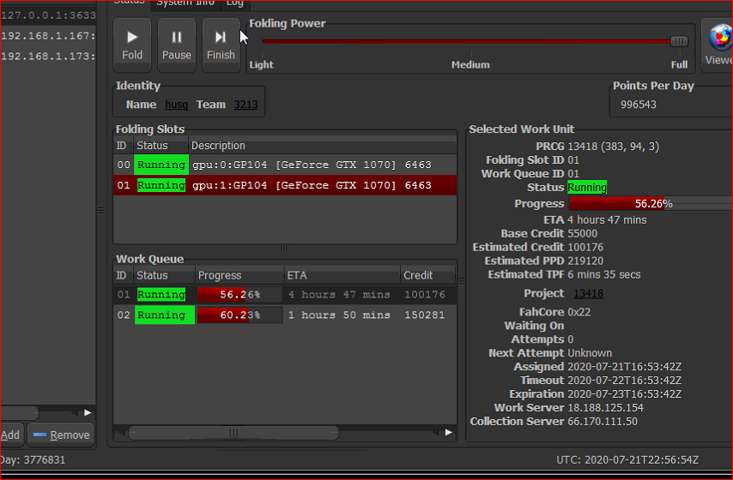Image resolution: width=733 pixels, height=480 pixels.
Task: Click the splitter handle between slots and queue
Action: [x=284, y=249]
